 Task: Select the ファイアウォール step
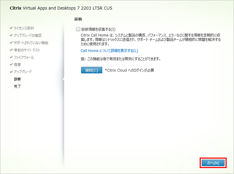[24, 57]
